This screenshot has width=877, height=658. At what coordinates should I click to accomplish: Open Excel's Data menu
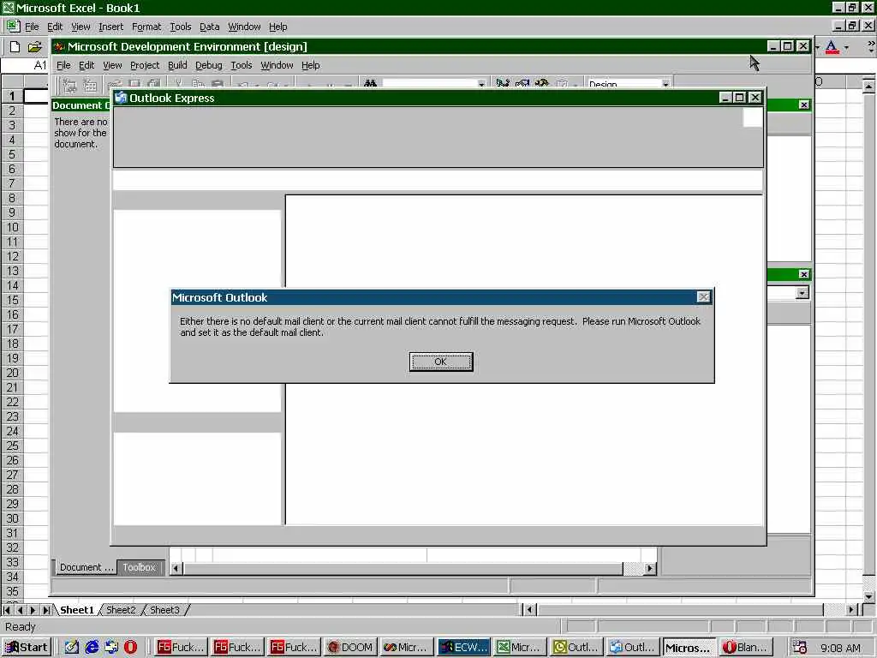tap(209, 27)
